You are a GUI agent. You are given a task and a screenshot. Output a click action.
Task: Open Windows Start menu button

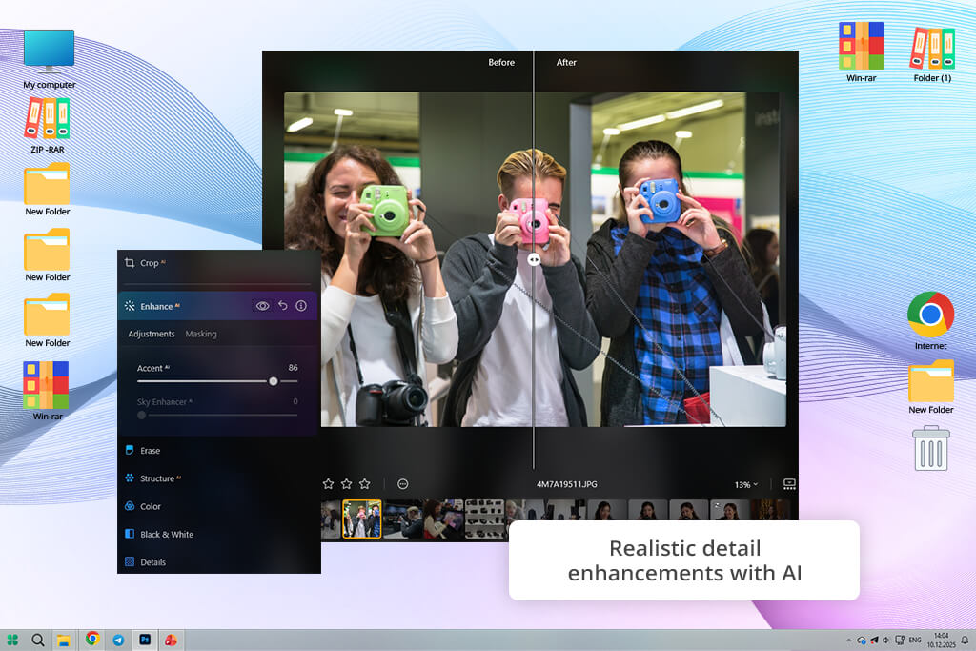[12, 640]
